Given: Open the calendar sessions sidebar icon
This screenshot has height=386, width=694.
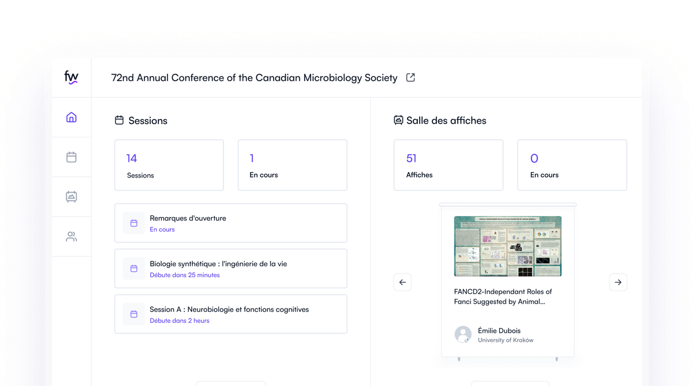Looking at the screenshot, I should (71, 157).
